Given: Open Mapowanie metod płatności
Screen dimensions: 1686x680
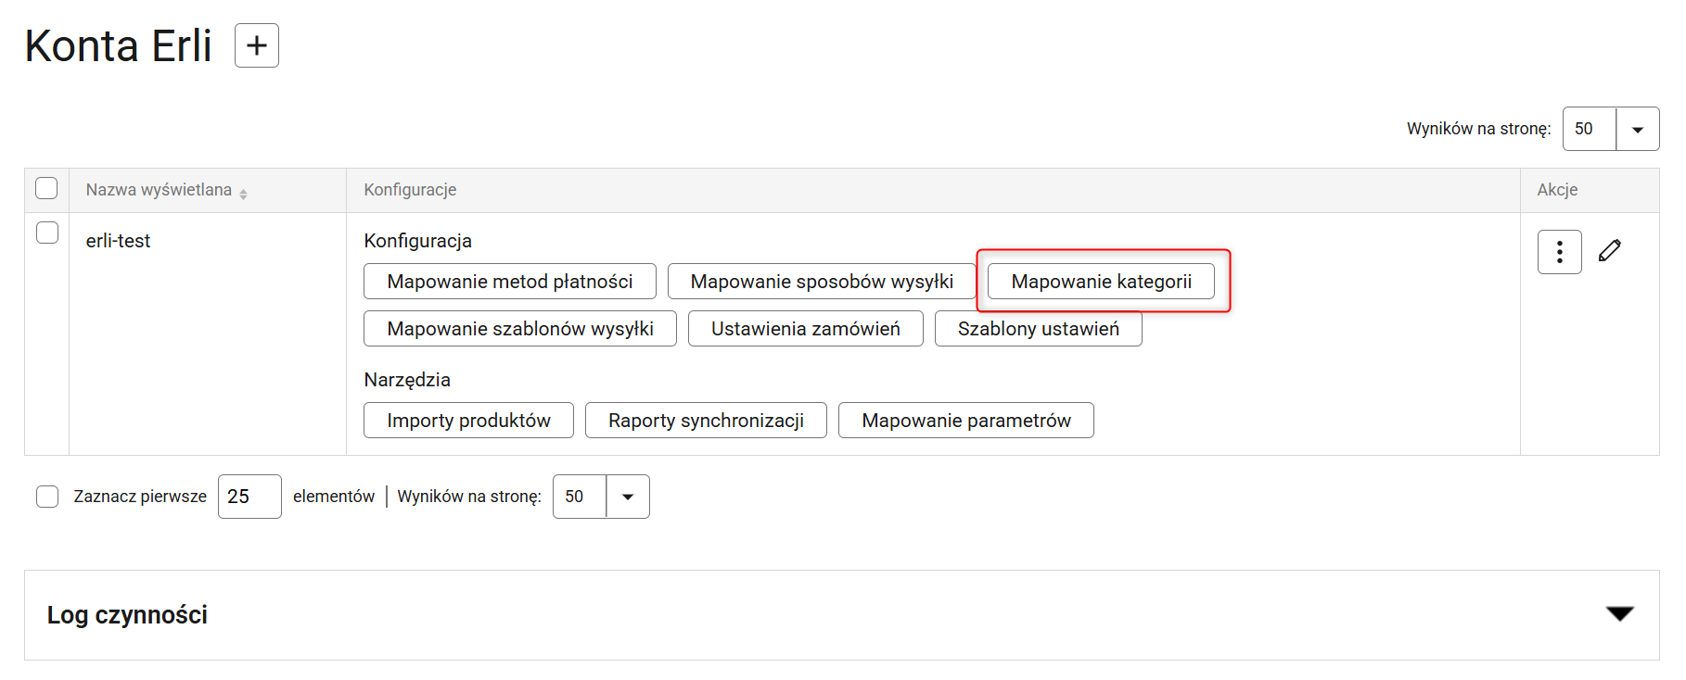Looking at the screenshot, I should [x=510, y=282].
